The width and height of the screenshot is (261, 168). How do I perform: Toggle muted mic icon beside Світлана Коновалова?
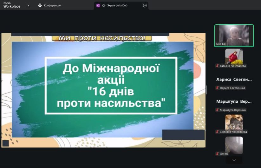pyautogui.click(x=217, y=132)
